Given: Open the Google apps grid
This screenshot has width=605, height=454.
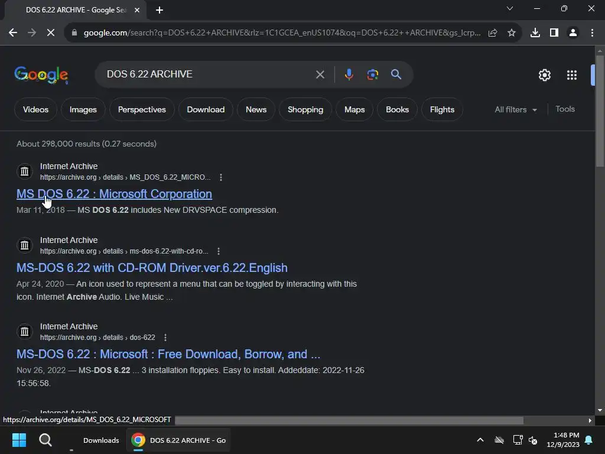Looking at the screenshot, I should 571,75.
